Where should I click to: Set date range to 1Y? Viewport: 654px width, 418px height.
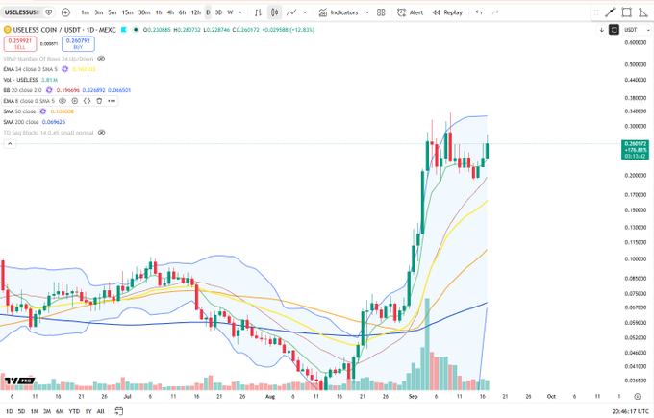click(x=88, y=411)
